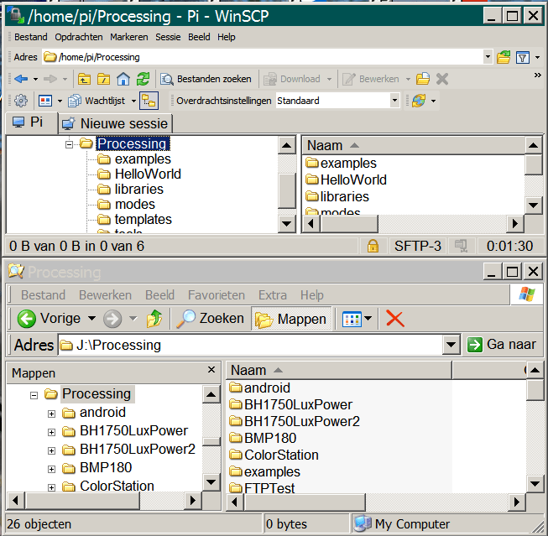The height and width of the screenshot is (536, 548).
Task: Open the back arrow history dropdown in WinSCP
Action: click(35, 80)
